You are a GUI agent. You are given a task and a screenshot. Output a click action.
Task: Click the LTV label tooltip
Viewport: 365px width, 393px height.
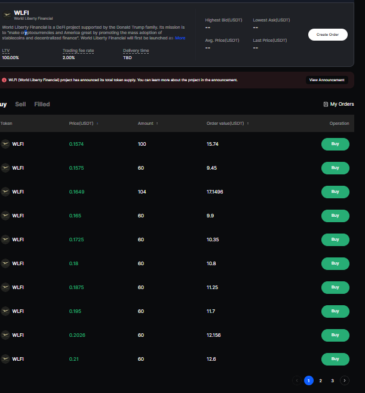pyautogui.click(x=6, y=51)
